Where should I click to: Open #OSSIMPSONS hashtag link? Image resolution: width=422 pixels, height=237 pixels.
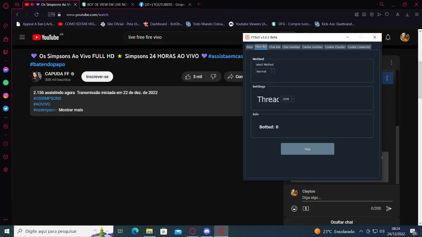pyautogui.click(x=47, y=98)
